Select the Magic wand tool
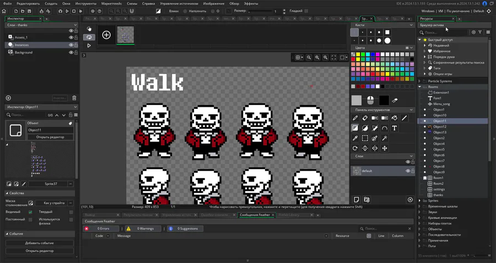 coord(384,138)
